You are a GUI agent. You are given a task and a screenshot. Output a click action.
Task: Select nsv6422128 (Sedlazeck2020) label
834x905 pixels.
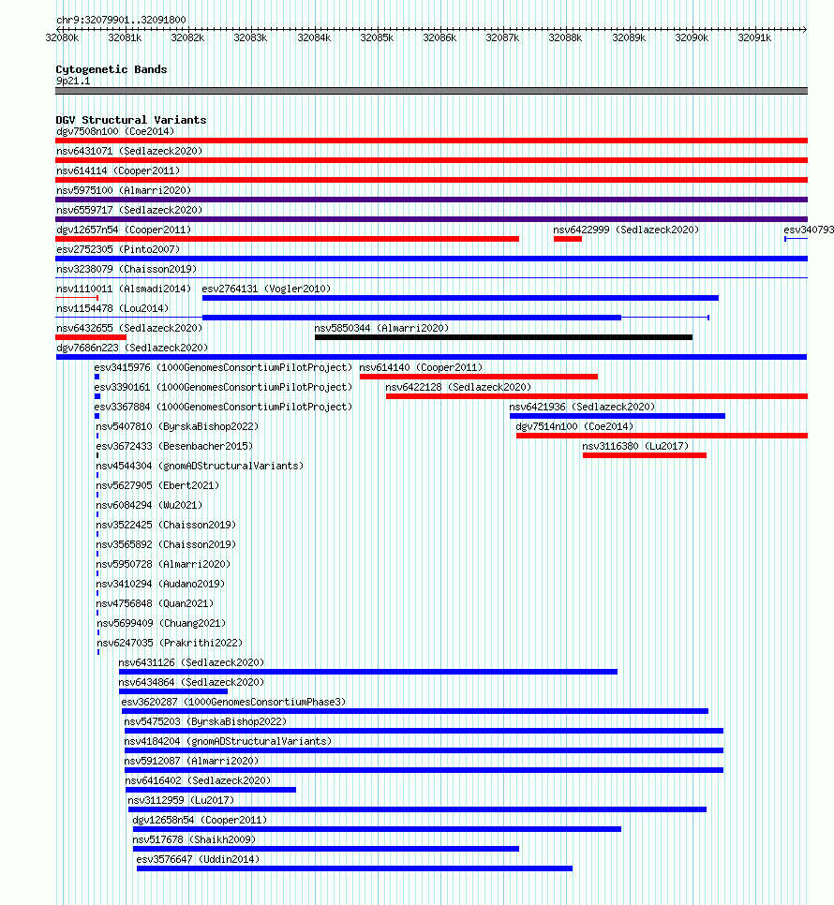[458, 387]
